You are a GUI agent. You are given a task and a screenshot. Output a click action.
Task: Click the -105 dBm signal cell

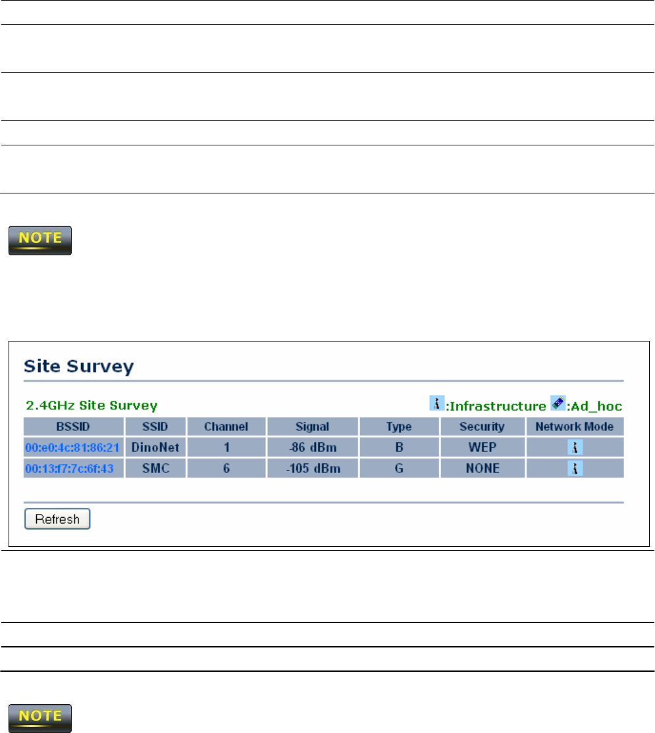[312, 468]
